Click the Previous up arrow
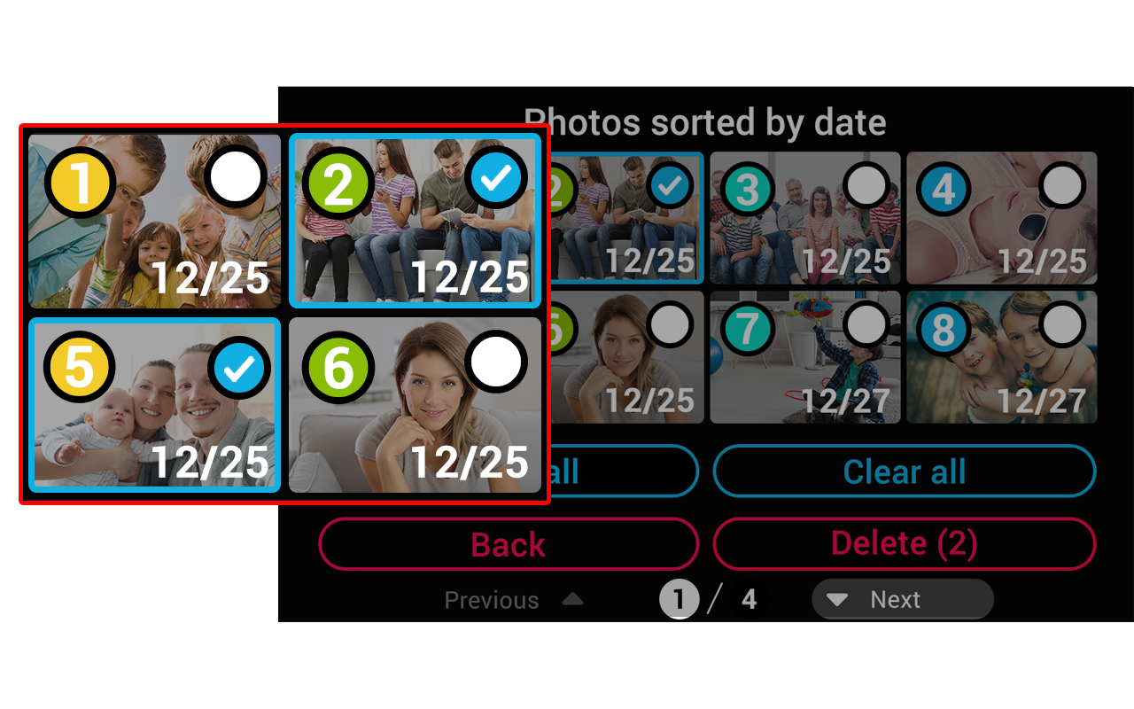This screenshot has width=1134, height=709. 573,600
